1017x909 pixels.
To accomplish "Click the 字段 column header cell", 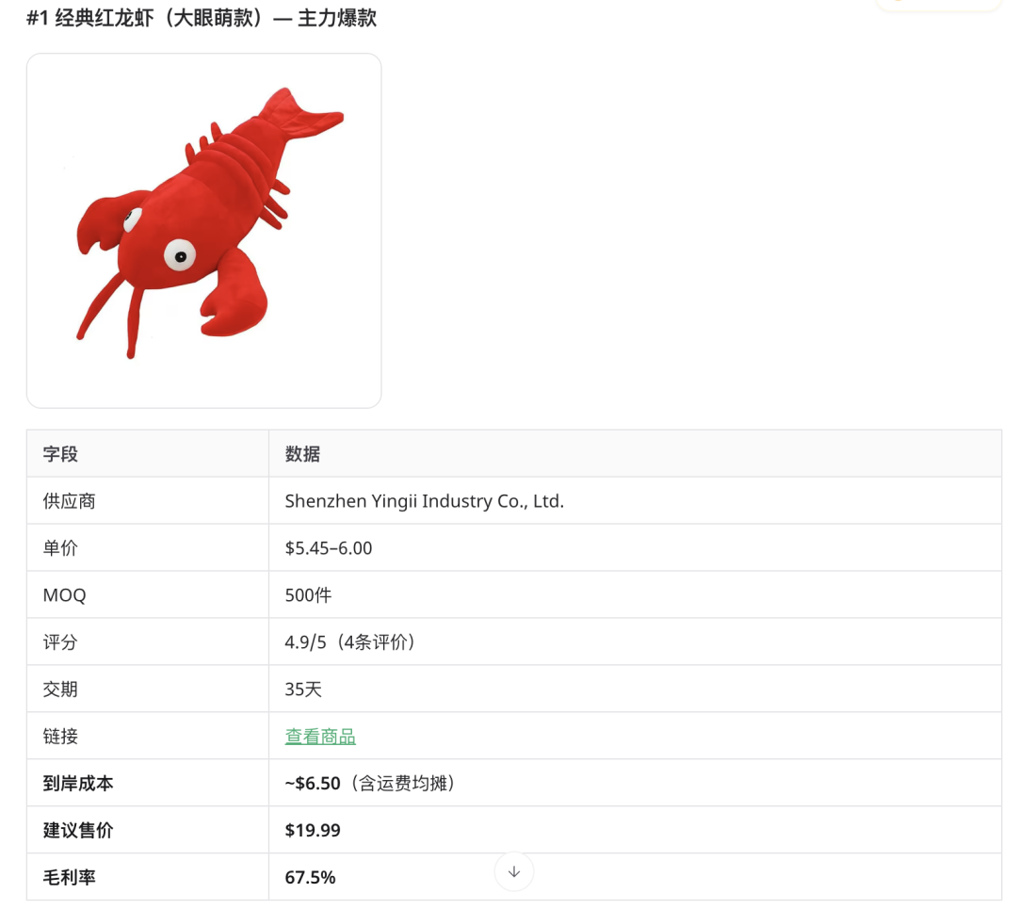I will [x=60, y=453].
